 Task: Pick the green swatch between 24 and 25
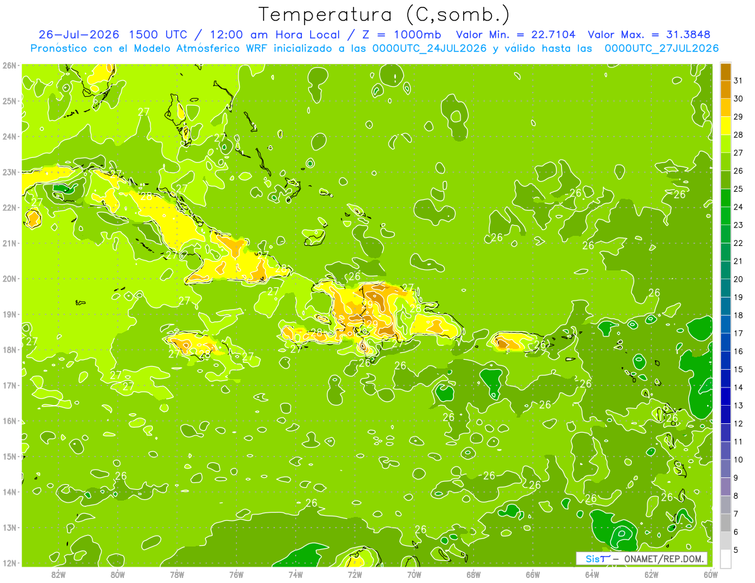coord(725,197)
